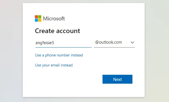This screenshot has width=169, height=102.
Task: Click the Create account heading
Action: [x=57, y=31]
